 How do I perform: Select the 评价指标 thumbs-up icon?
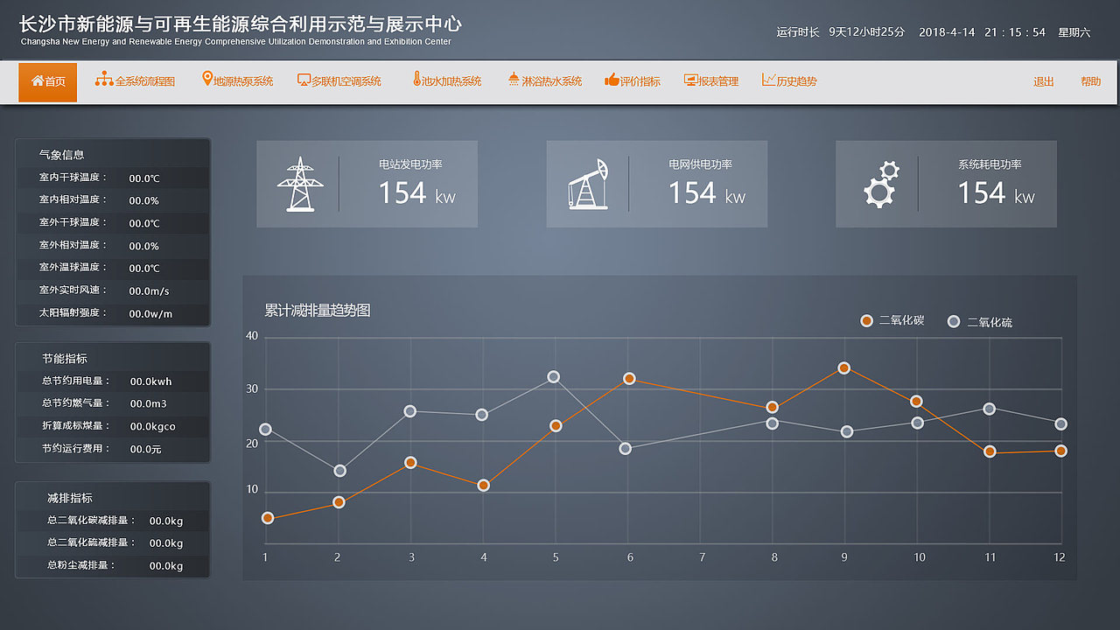coord(612,80)
